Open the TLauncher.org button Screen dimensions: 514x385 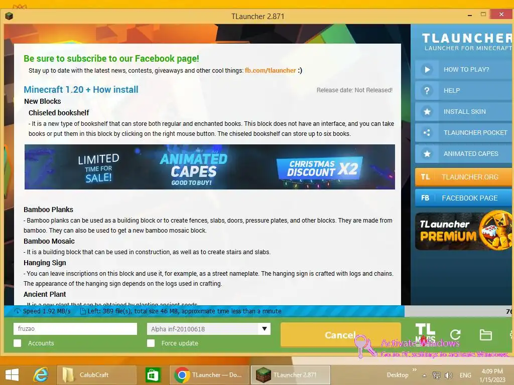463,177
